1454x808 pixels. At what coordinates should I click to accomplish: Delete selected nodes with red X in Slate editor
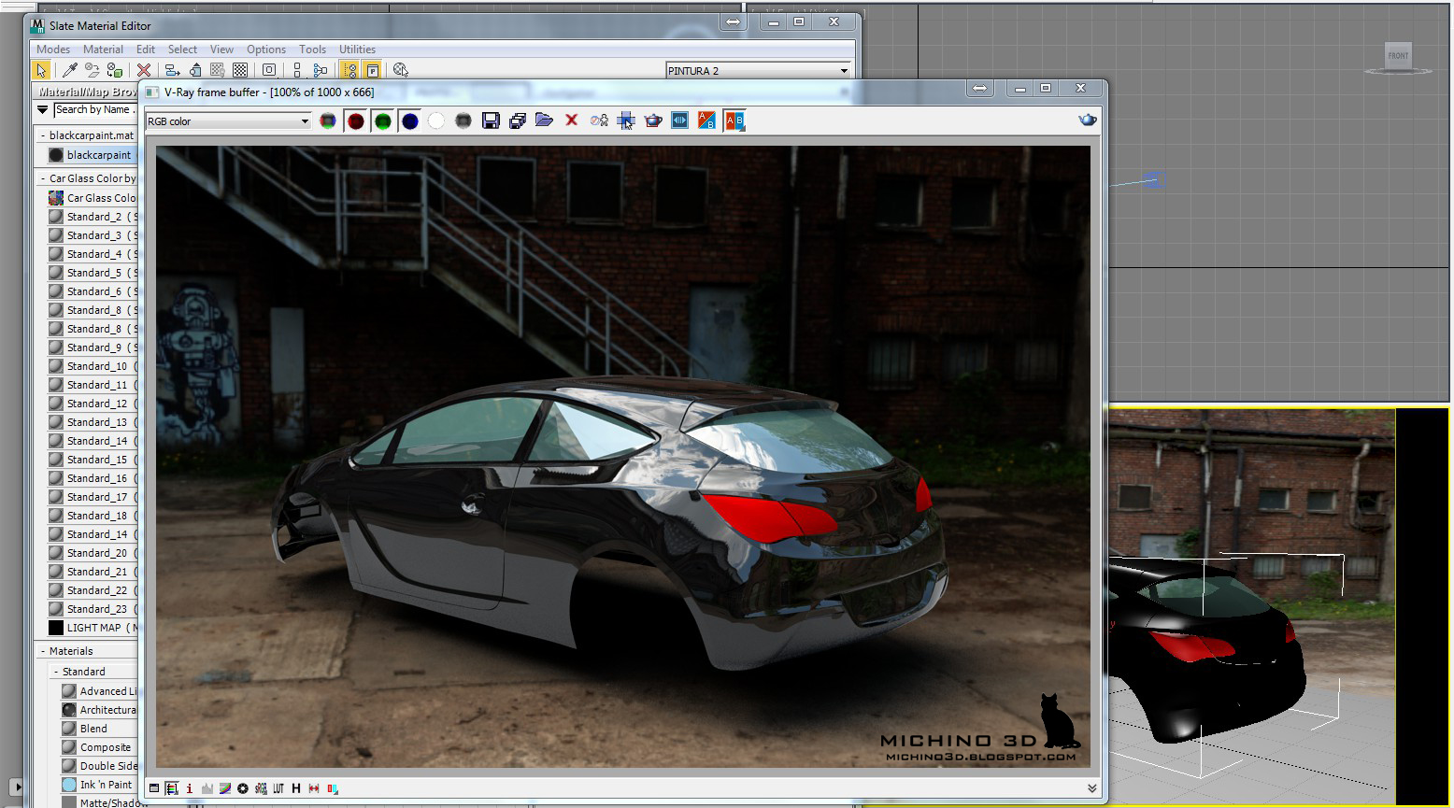point(144,70)
